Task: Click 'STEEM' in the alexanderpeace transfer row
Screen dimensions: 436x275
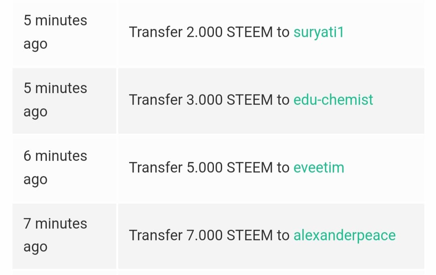Action: (249, 235)
